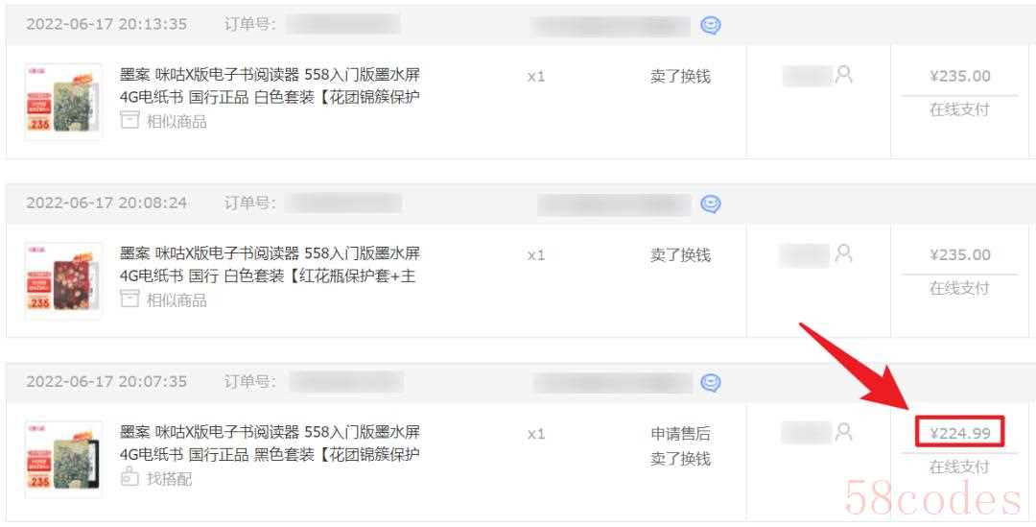Screen dimensions: 1036x527
Task: Open chat icon for the 20:13:35 order
Action: pyautogui.click(x=710, y=26)
